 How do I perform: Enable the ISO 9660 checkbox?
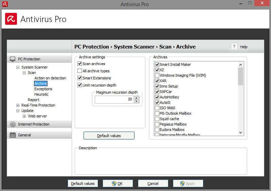coord(157,108)
